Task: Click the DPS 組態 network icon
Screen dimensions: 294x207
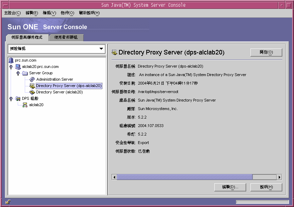Action: click(x=18, y=98)
